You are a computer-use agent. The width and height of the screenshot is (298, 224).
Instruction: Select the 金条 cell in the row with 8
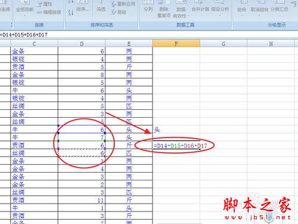[34, 75]
